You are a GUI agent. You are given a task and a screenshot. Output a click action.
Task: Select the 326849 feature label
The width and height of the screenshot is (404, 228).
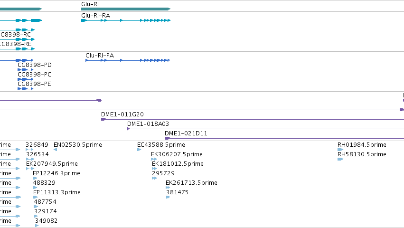click(37, 145)
